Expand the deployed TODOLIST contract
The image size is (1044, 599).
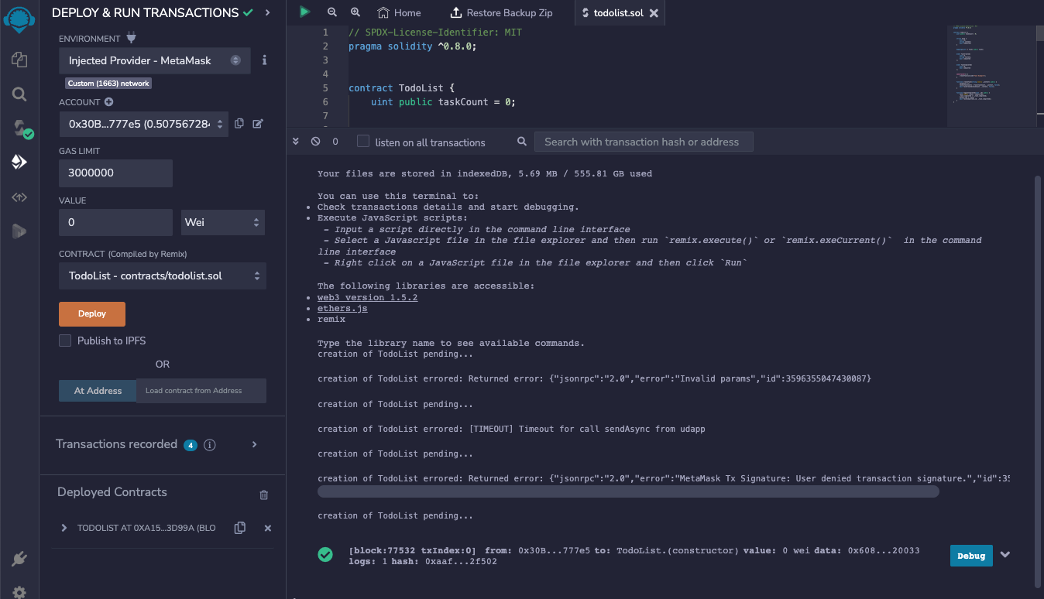click(x=64, y=528)
